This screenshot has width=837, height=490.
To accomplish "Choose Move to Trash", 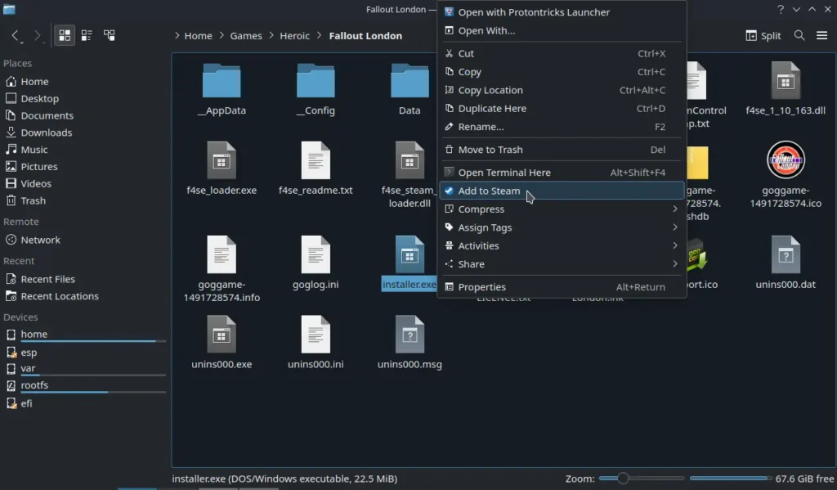I will click(x=562, y=150).
